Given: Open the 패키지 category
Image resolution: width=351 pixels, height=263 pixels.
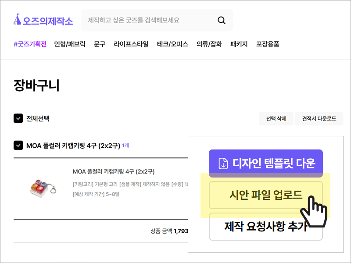Looking at the screenshot, I should click(239, 44).
